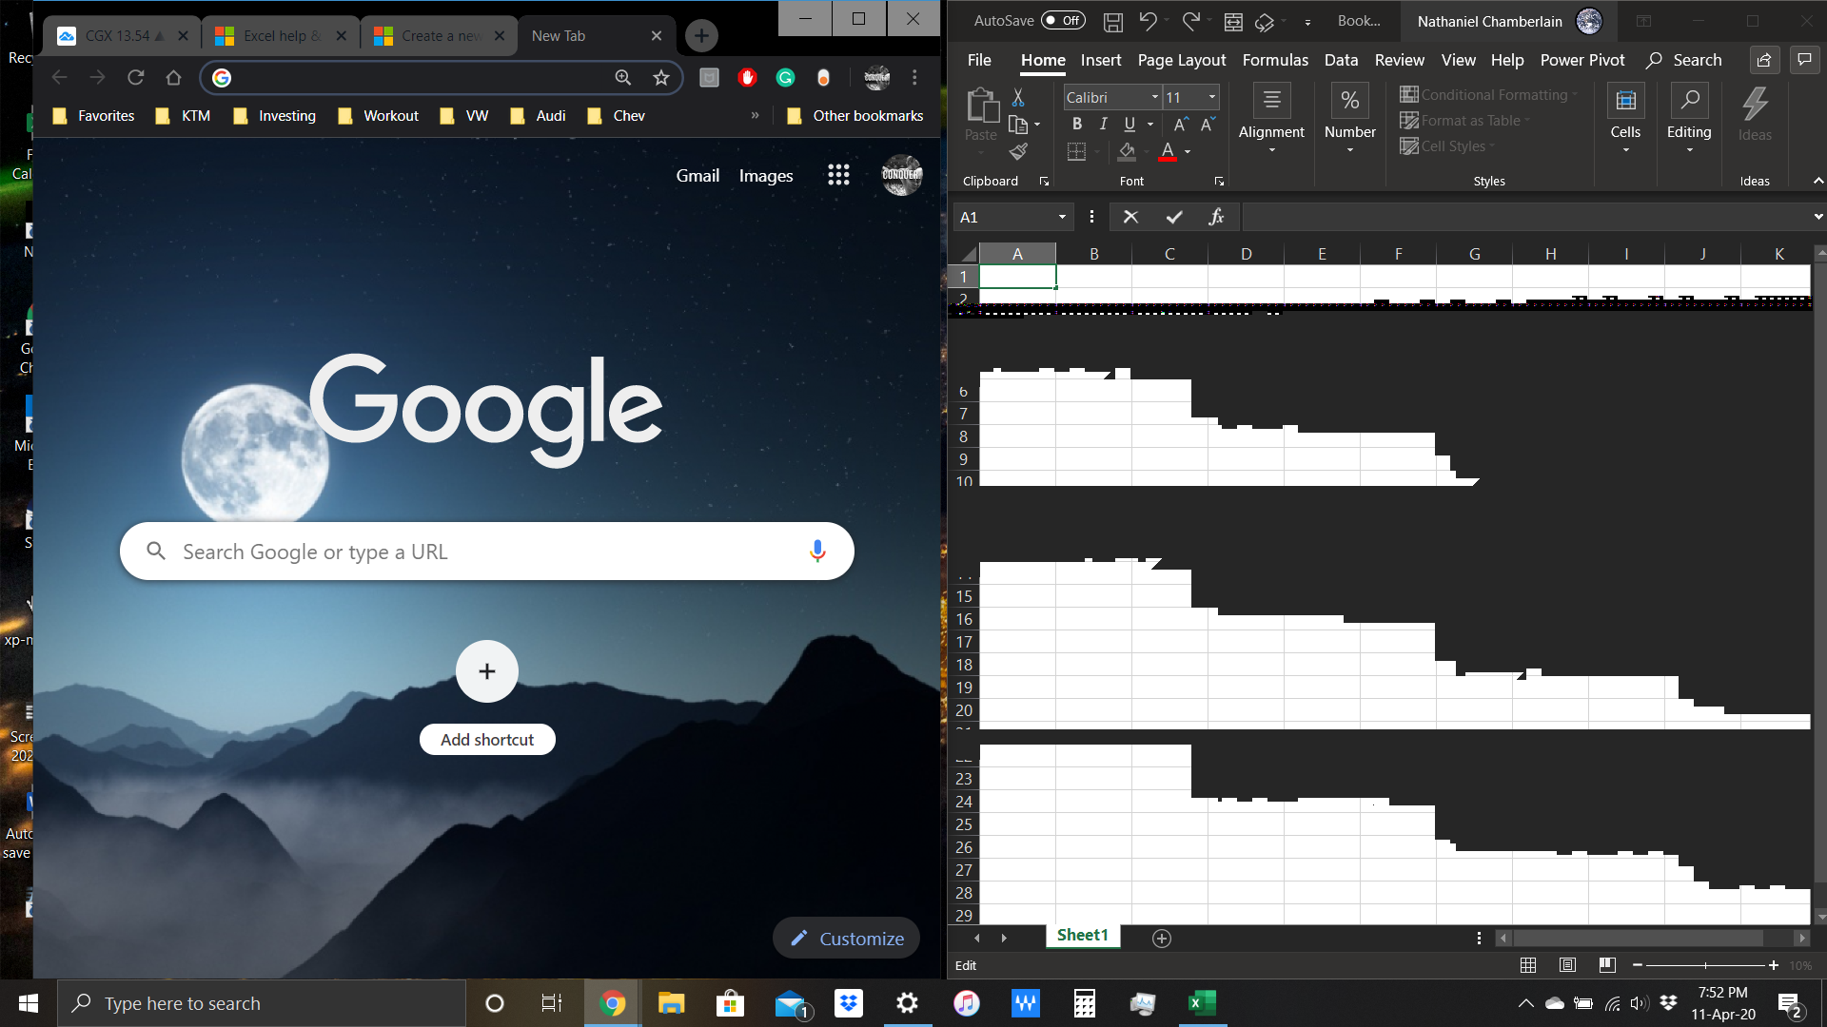Image resolution: width=1827 pixels, height=1027 pixels.
Task: Click the Share icon in Excel ribbon
Action: pos(1764,60)
